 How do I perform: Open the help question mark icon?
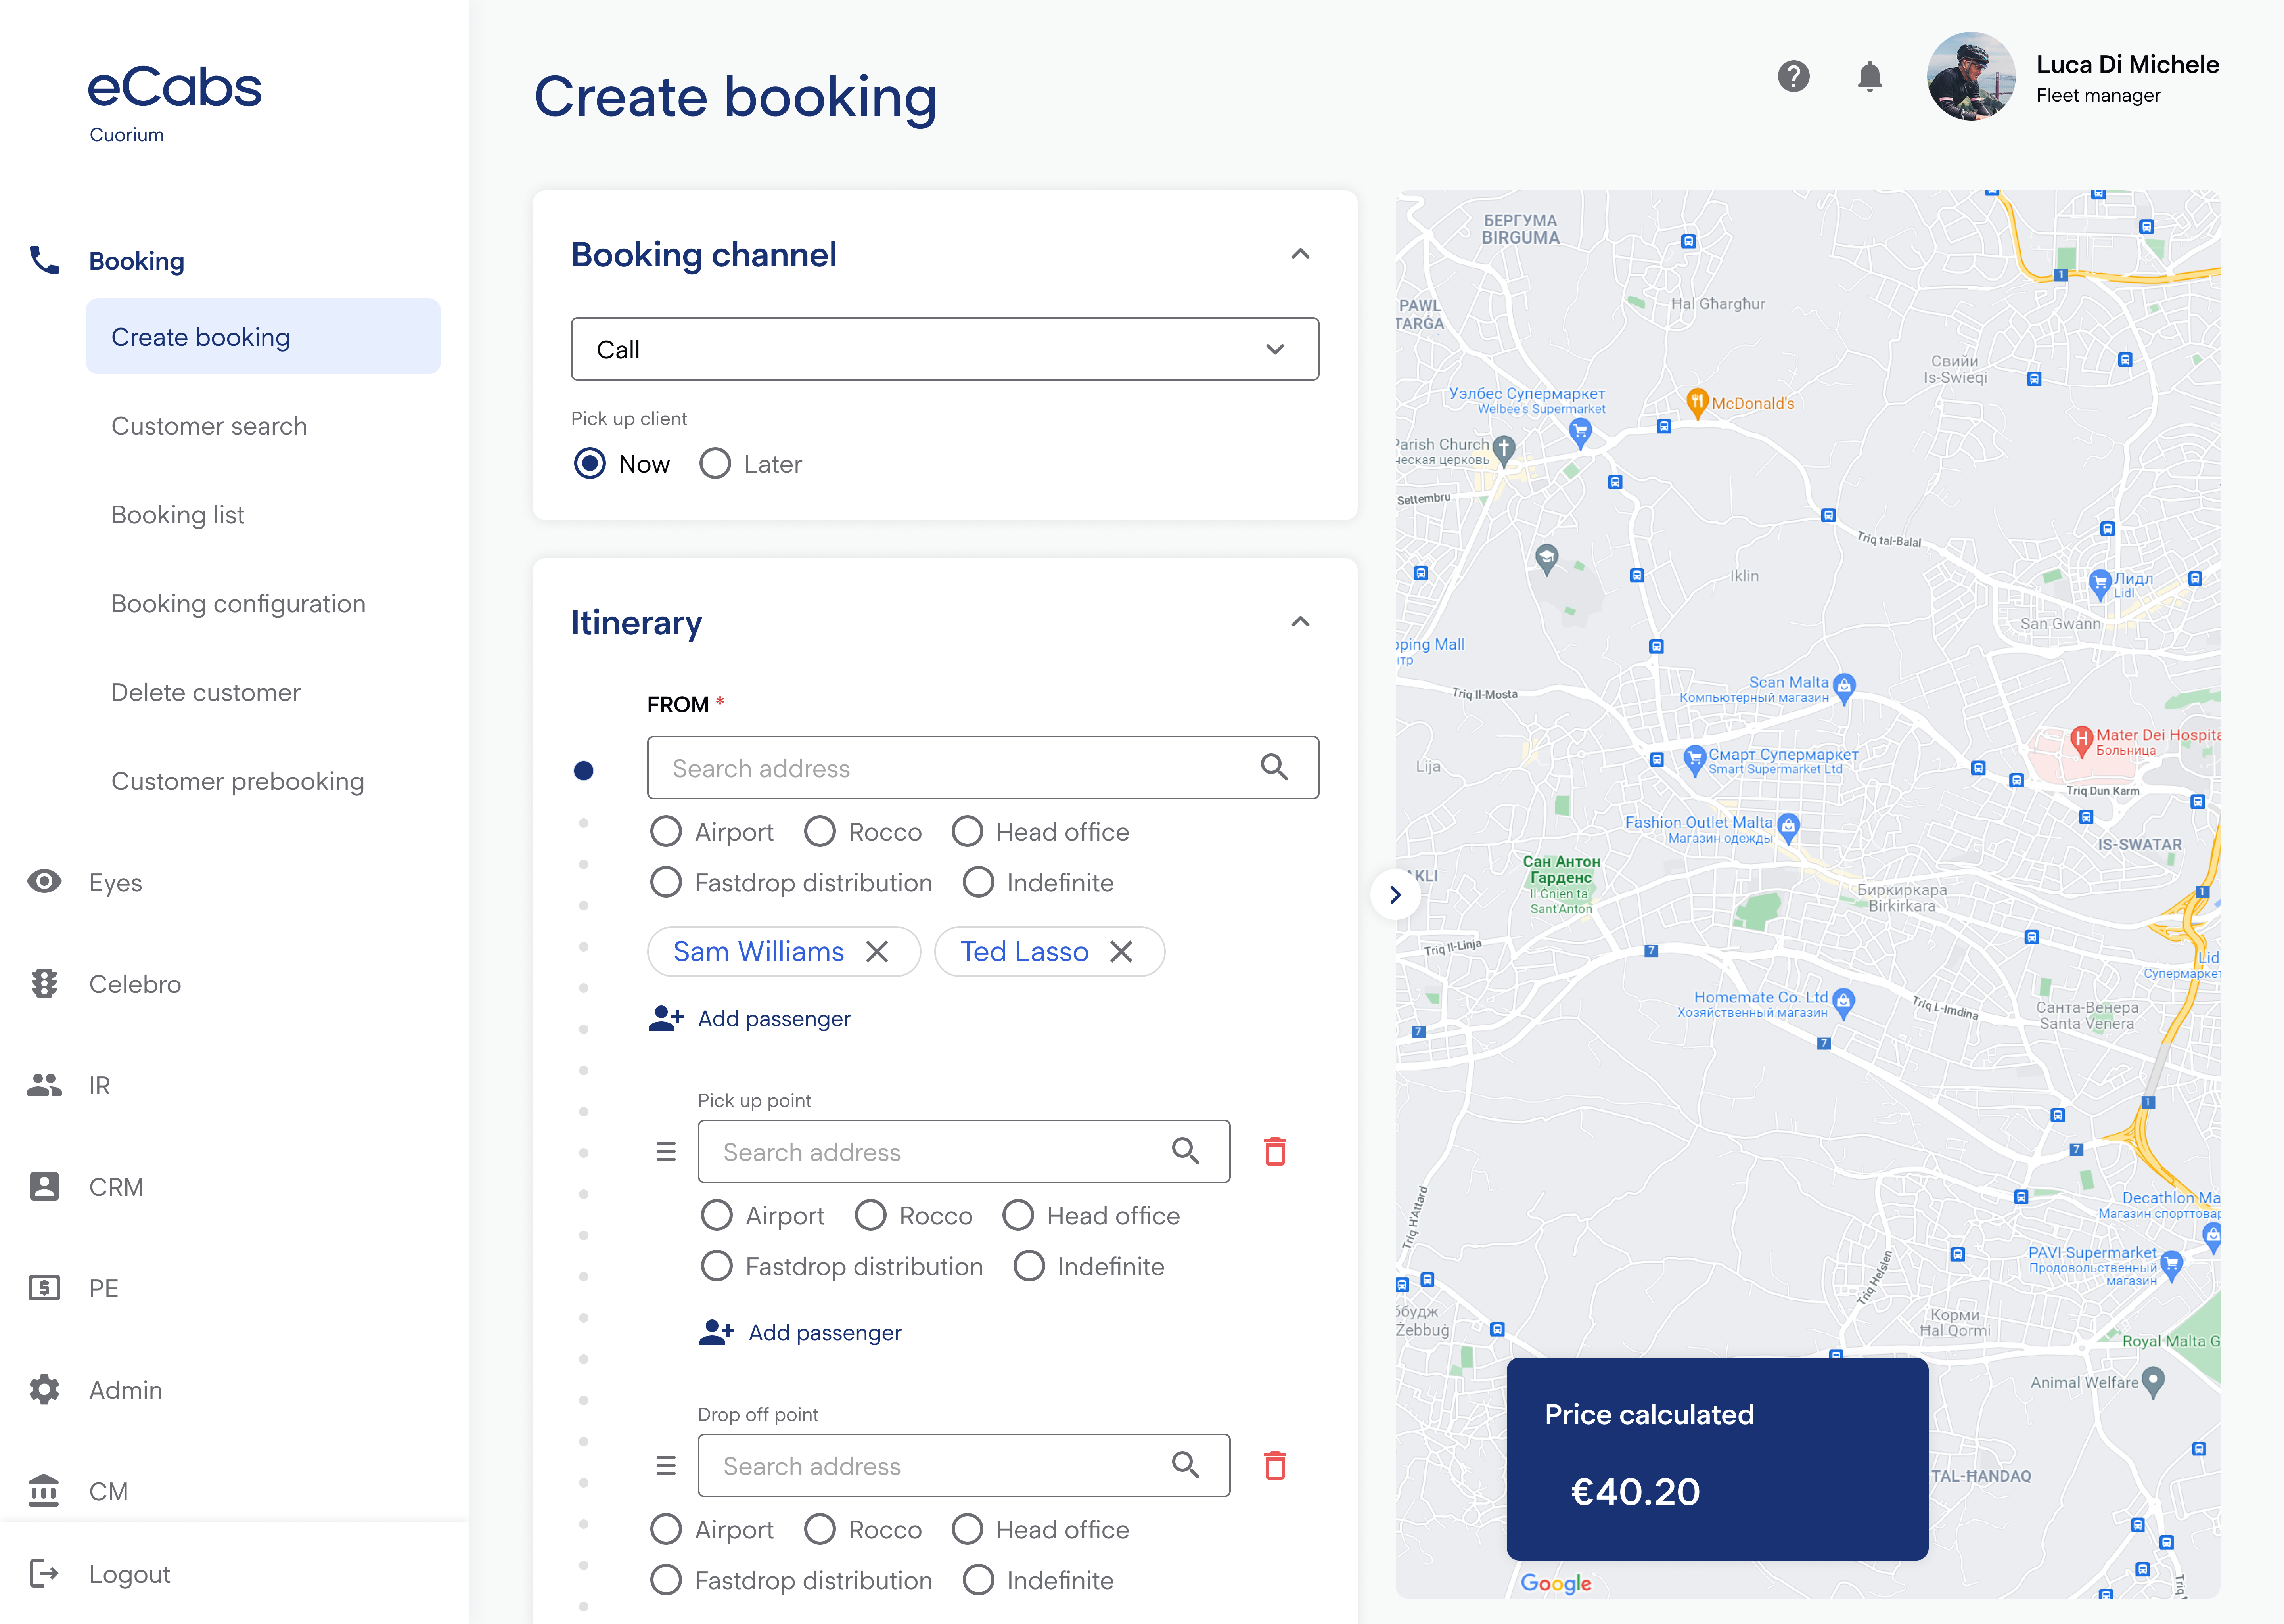pyautogui.click(x=1793, y=76)
